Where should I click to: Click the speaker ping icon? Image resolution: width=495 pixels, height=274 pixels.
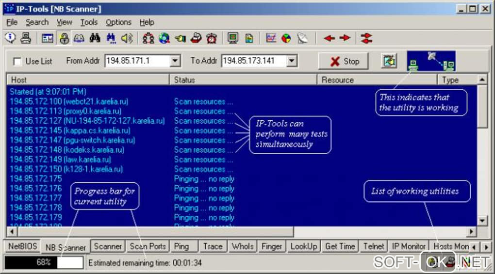coord(127,38)
